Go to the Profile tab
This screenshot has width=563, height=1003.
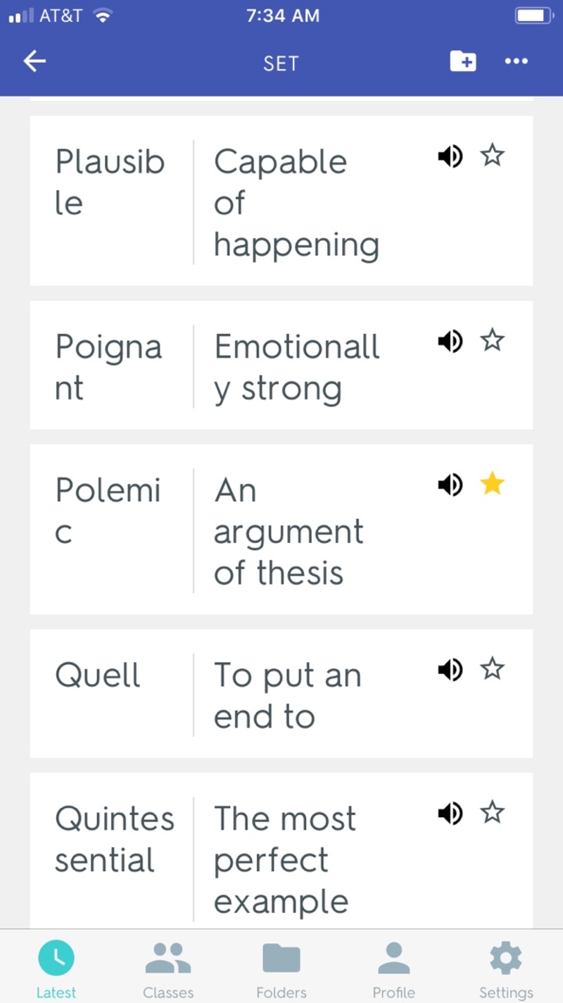393,967
